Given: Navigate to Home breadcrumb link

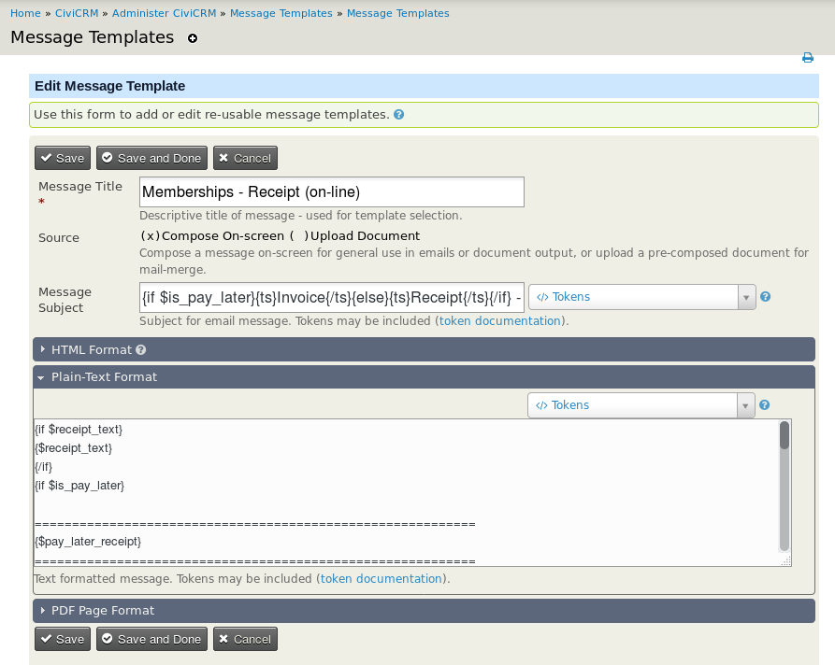Looking at the screenshot, I should click(x=25, y=13).
